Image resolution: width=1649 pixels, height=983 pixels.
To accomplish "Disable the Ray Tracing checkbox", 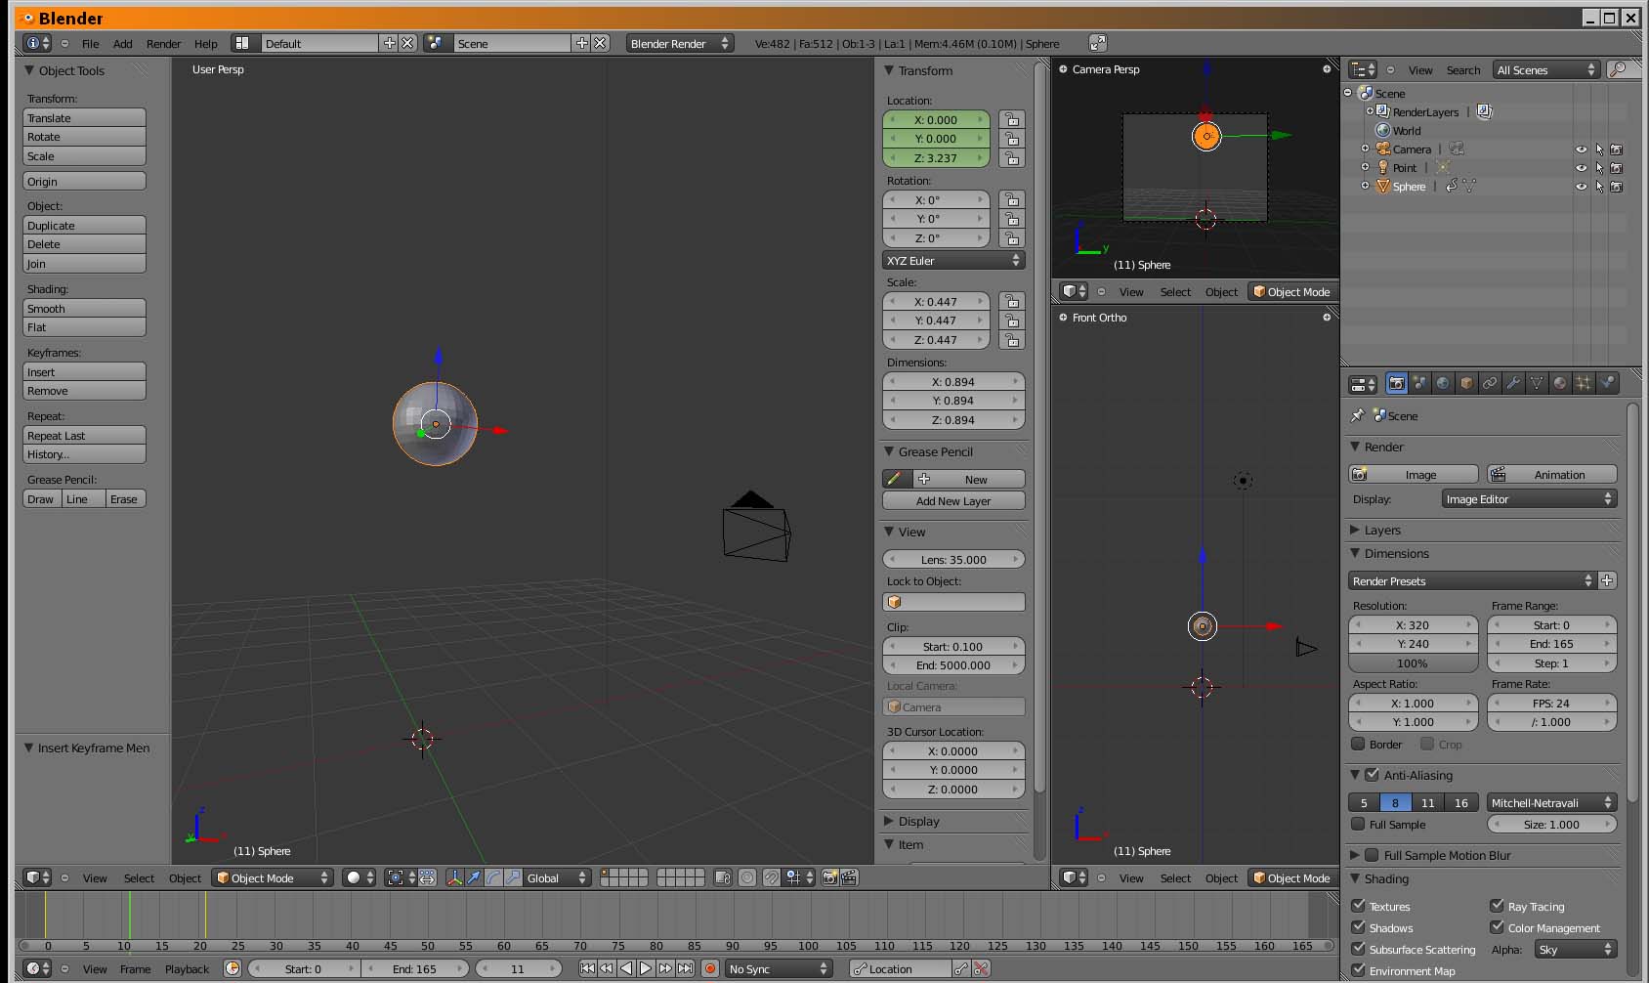I will [x=1497, y=906].
